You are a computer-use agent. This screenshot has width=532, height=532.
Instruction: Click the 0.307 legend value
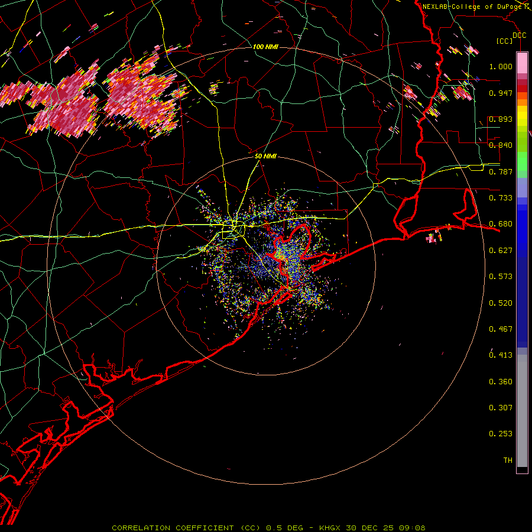[501, 408]
